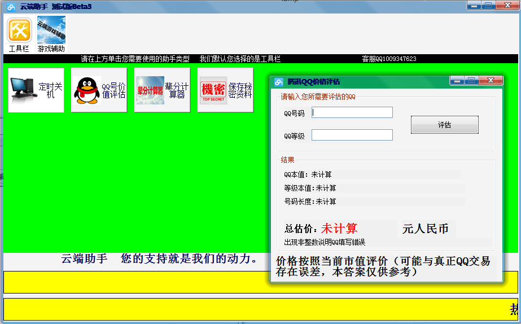Click the 腾讯QQ价格评估 dialog title icon
This screenshot has height=324, width=521.
pos(278,82)
